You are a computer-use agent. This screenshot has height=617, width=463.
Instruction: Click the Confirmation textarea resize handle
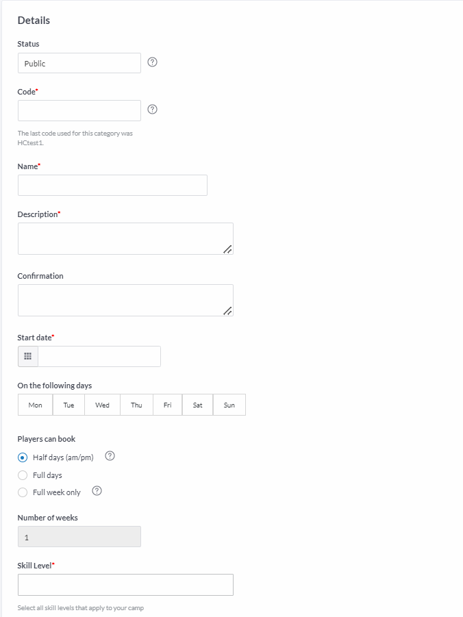[227, 311]
